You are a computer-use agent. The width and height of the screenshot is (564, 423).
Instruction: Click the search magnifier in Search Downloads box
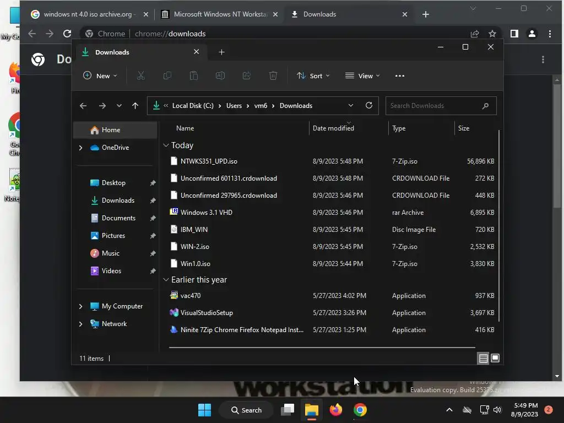[x=485, y=106]
